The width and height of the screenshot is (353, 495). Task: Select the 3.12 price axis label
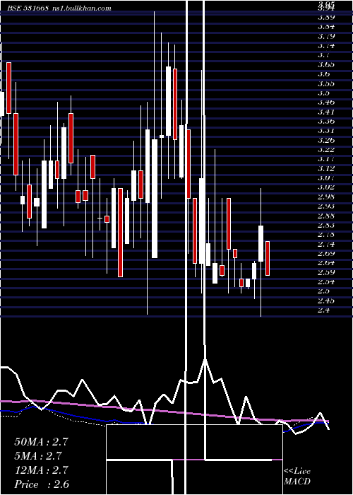326,168
